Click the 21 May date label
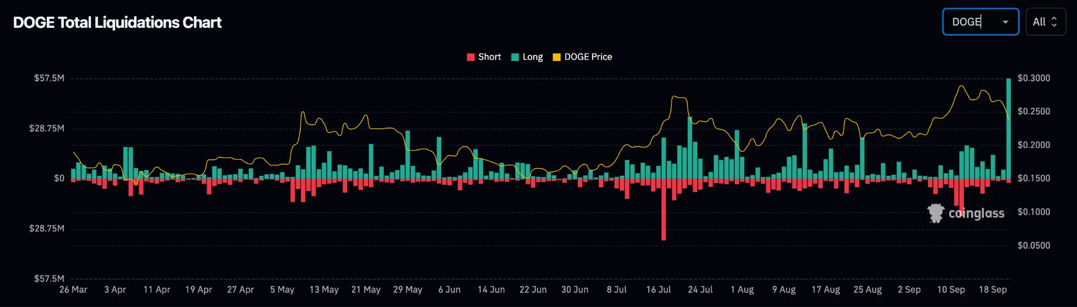Viewport: 1077px width, 307px height. pyautogui.click(x=366, y=290)
